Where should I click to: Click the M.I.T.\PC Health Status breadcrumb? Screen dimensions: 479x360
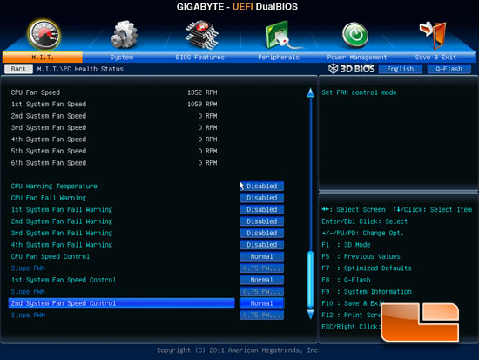coord(80,69)
